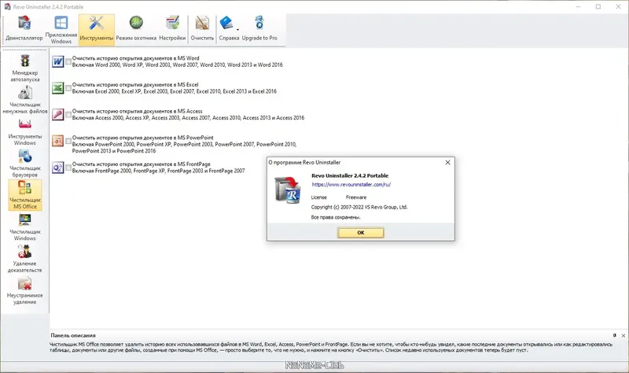
Task: Click the Access key icon in the list
Action: pos(57,114)
